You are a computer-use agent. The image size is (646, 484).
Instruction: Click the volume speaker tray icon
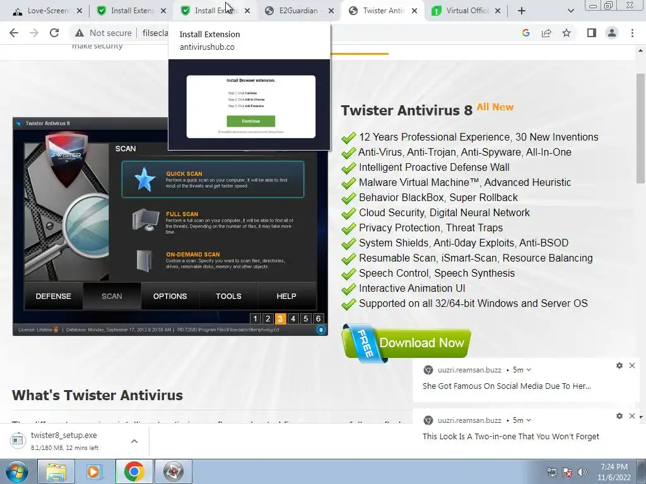click(x=582, y=472)
